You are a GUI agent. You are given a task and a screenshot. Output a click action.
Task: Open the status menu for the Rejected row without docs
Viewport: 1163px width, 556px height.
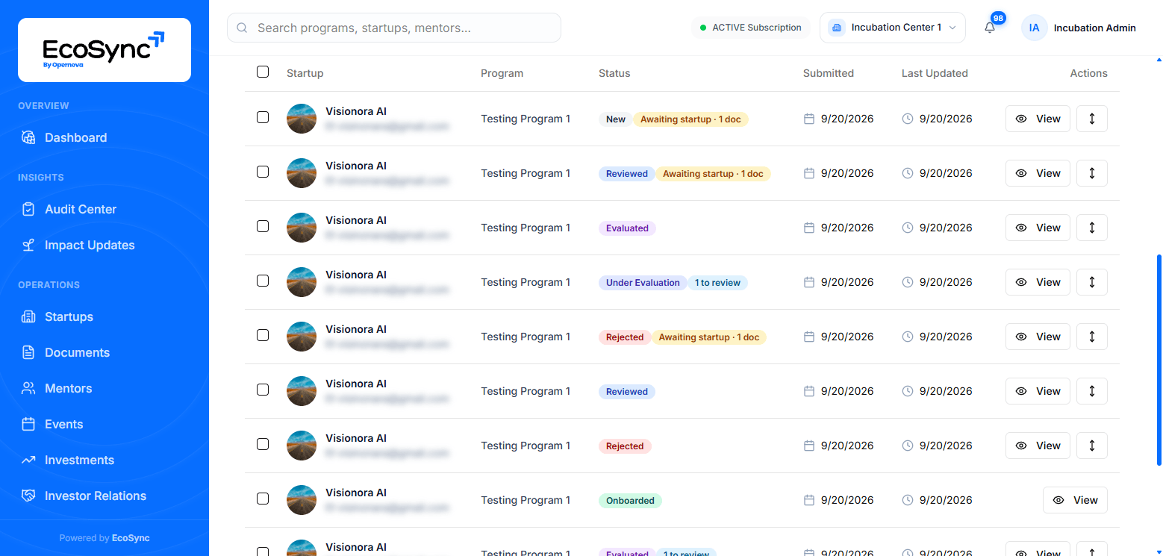pos(1092,446)
